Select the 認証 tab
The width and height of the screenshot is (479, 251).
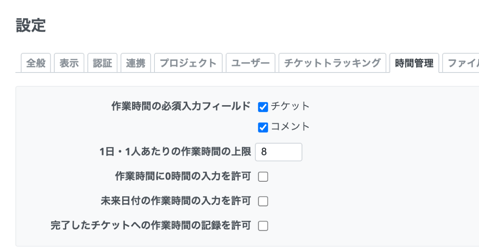[102, 63]
